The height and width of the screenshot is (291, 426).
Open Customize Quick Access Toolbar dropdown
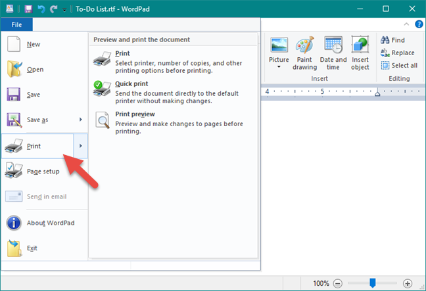click(64, 9)
